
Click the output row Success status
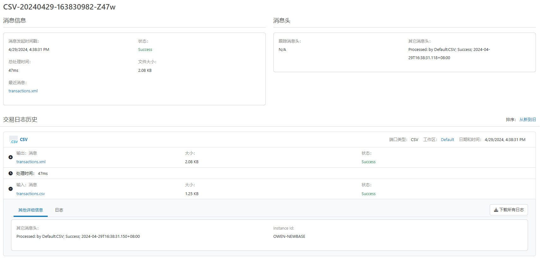(x=368, y=162)
